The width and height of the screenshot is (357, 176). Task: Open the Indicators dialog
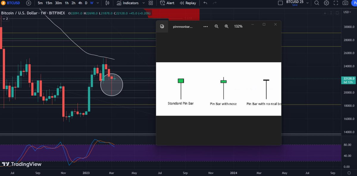(128, 3)
